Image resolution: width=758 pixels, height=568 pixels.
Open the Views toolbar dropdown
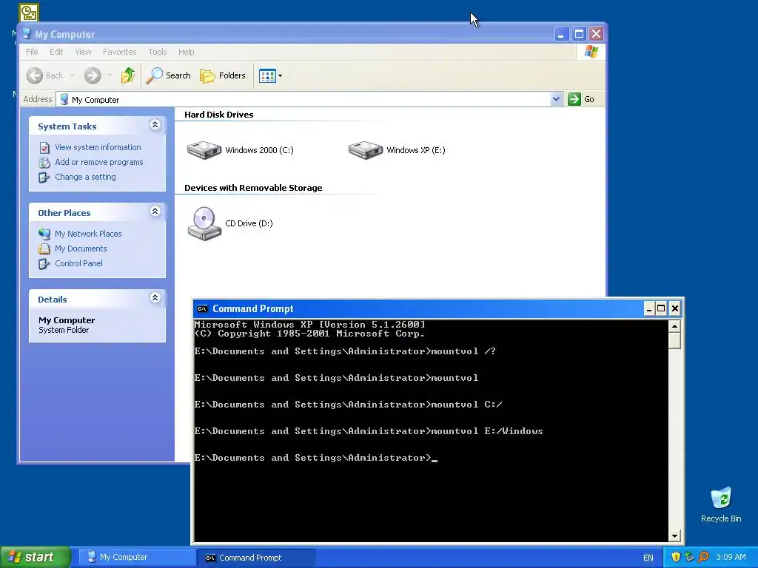click(270, 75)
